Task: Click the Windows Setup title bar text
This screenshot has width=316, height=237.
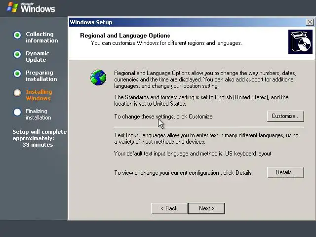Action: (x=91, y=22)
